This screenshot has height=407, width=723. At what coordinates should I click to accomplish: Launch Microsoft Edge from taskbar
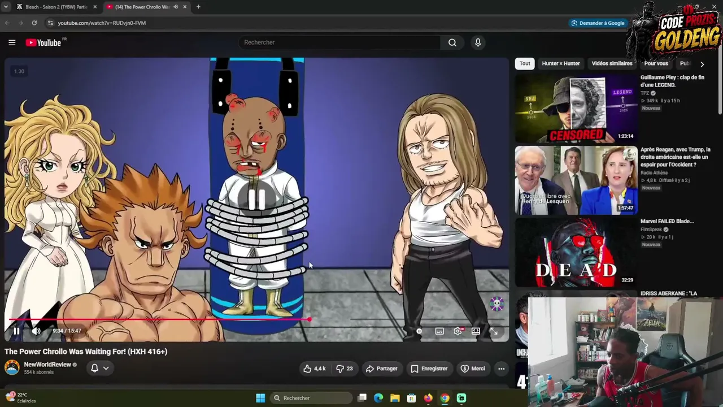378,398
